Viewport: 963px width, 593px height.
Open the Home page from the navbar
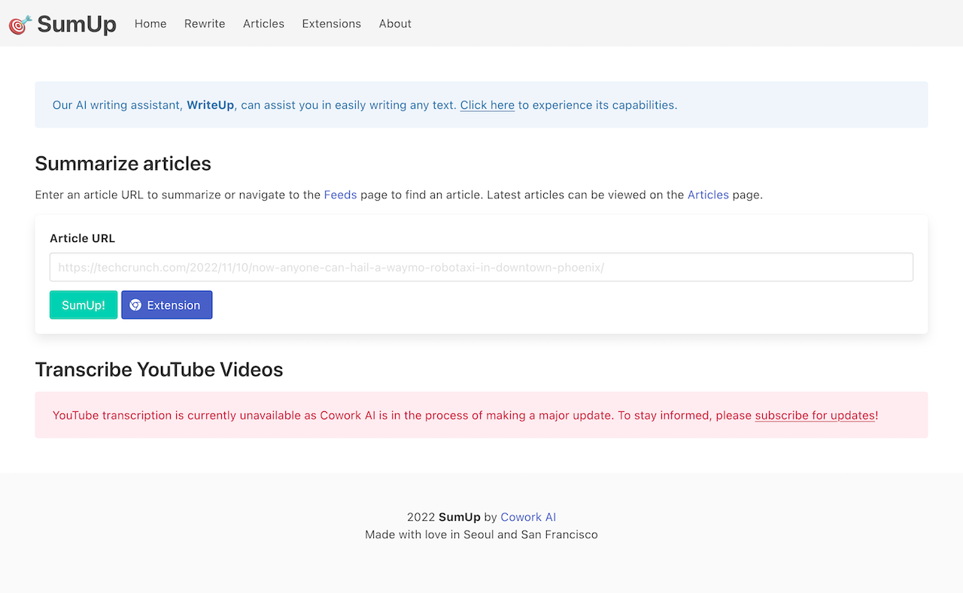click(150, 24)
